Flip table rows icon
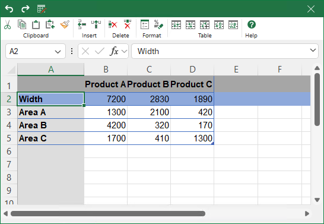 pyautogui.click(x=176, y=25)
